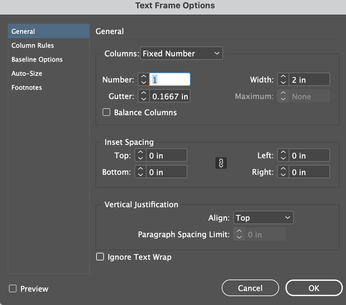Confirm settings with the OK button
Image resolution: width=346 pixels, height=305 pixels.
(314, 288)
